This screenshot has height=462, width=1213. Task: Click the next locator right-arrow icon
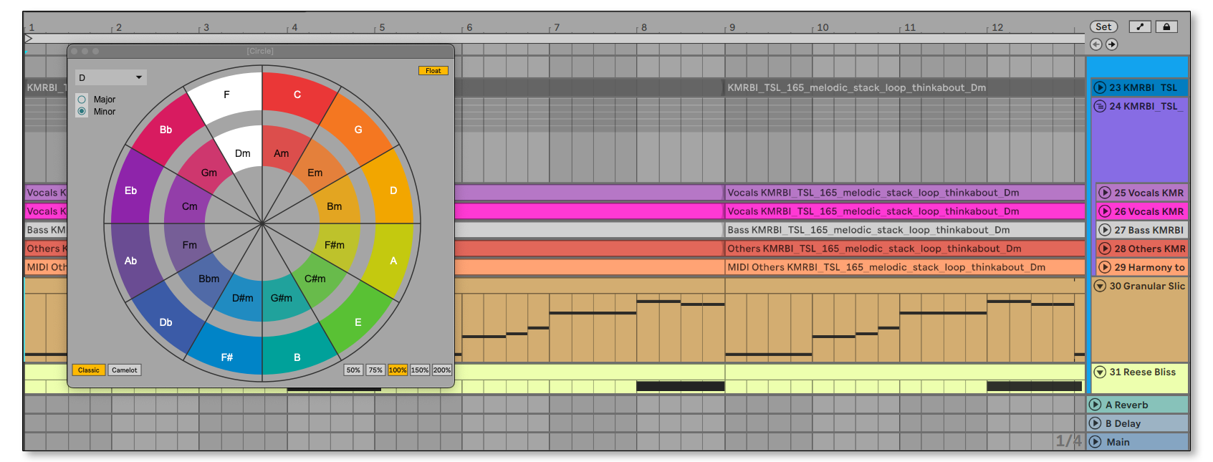pos(1111,44)
